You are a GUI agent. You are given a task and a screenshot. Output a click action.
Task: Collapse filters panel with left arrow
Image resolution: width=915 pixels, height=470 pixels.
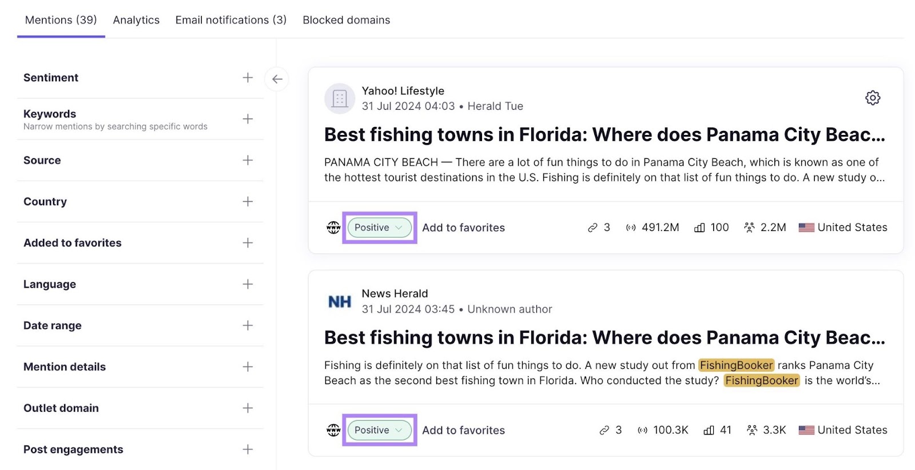277,79
